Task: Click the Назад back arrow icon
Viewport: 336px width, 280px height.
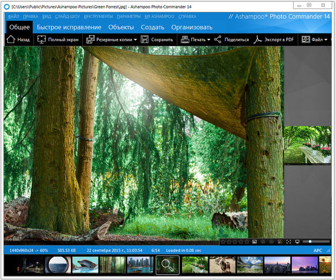Action: coord(11,40)
